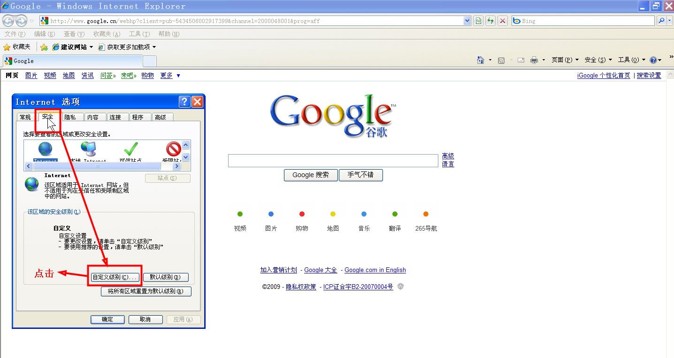
Task: Click into the Google search input field
Action: coord(333,161)
